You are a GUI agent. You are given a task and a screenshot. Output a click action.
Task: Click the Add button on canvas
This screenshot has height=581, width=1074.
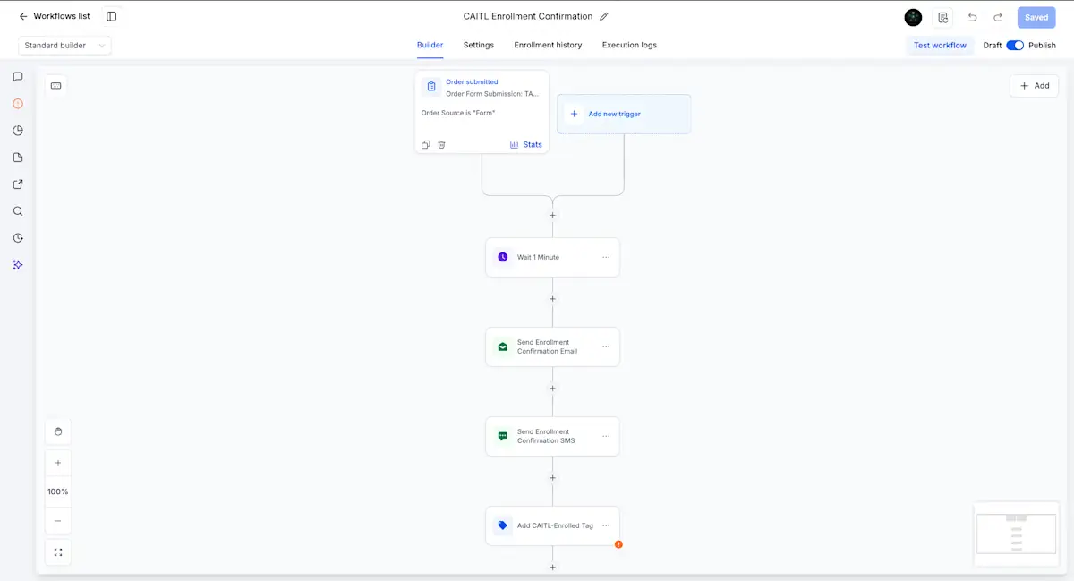click(1035, 86)
